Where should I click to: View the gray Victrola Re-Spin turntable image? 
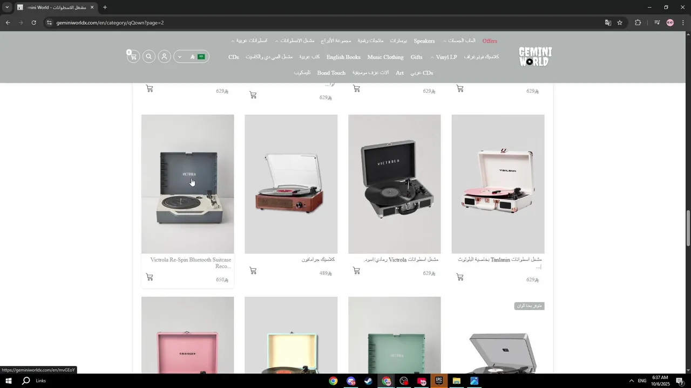coord(187,184)
